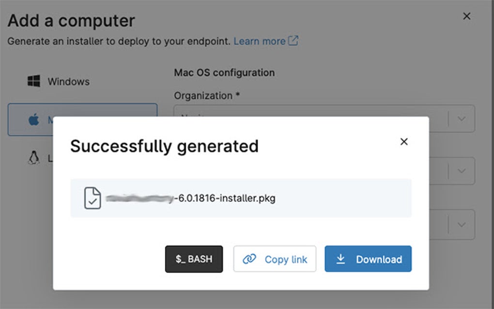Click the external link icon beside Learn more

click(293, 41)
